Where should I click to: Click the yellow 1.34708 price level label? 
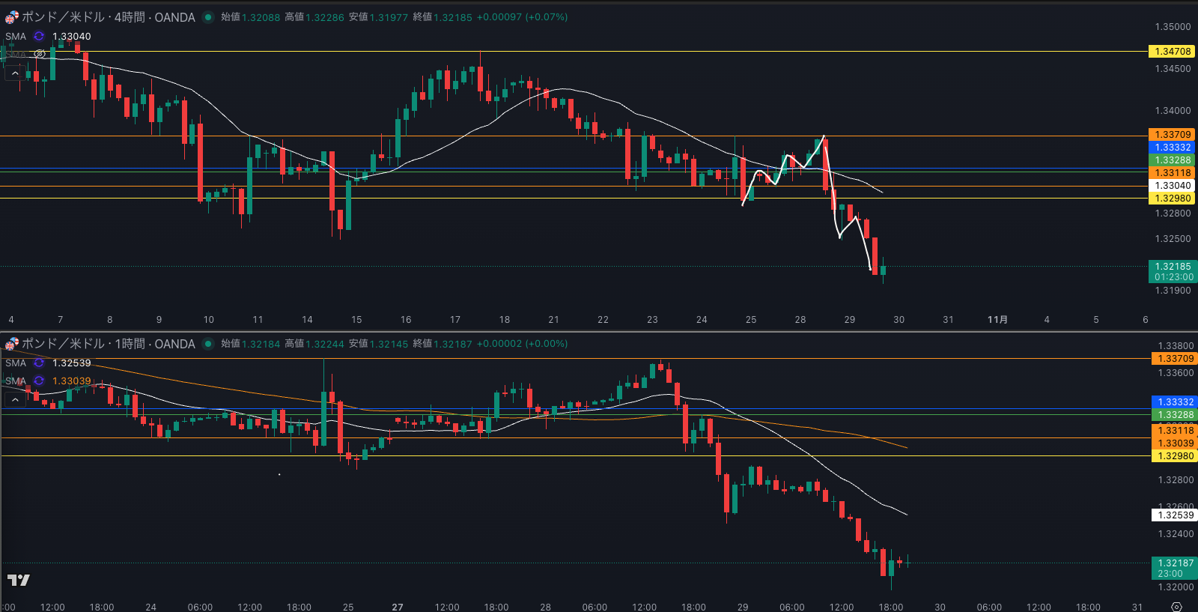coord(1172,52)
